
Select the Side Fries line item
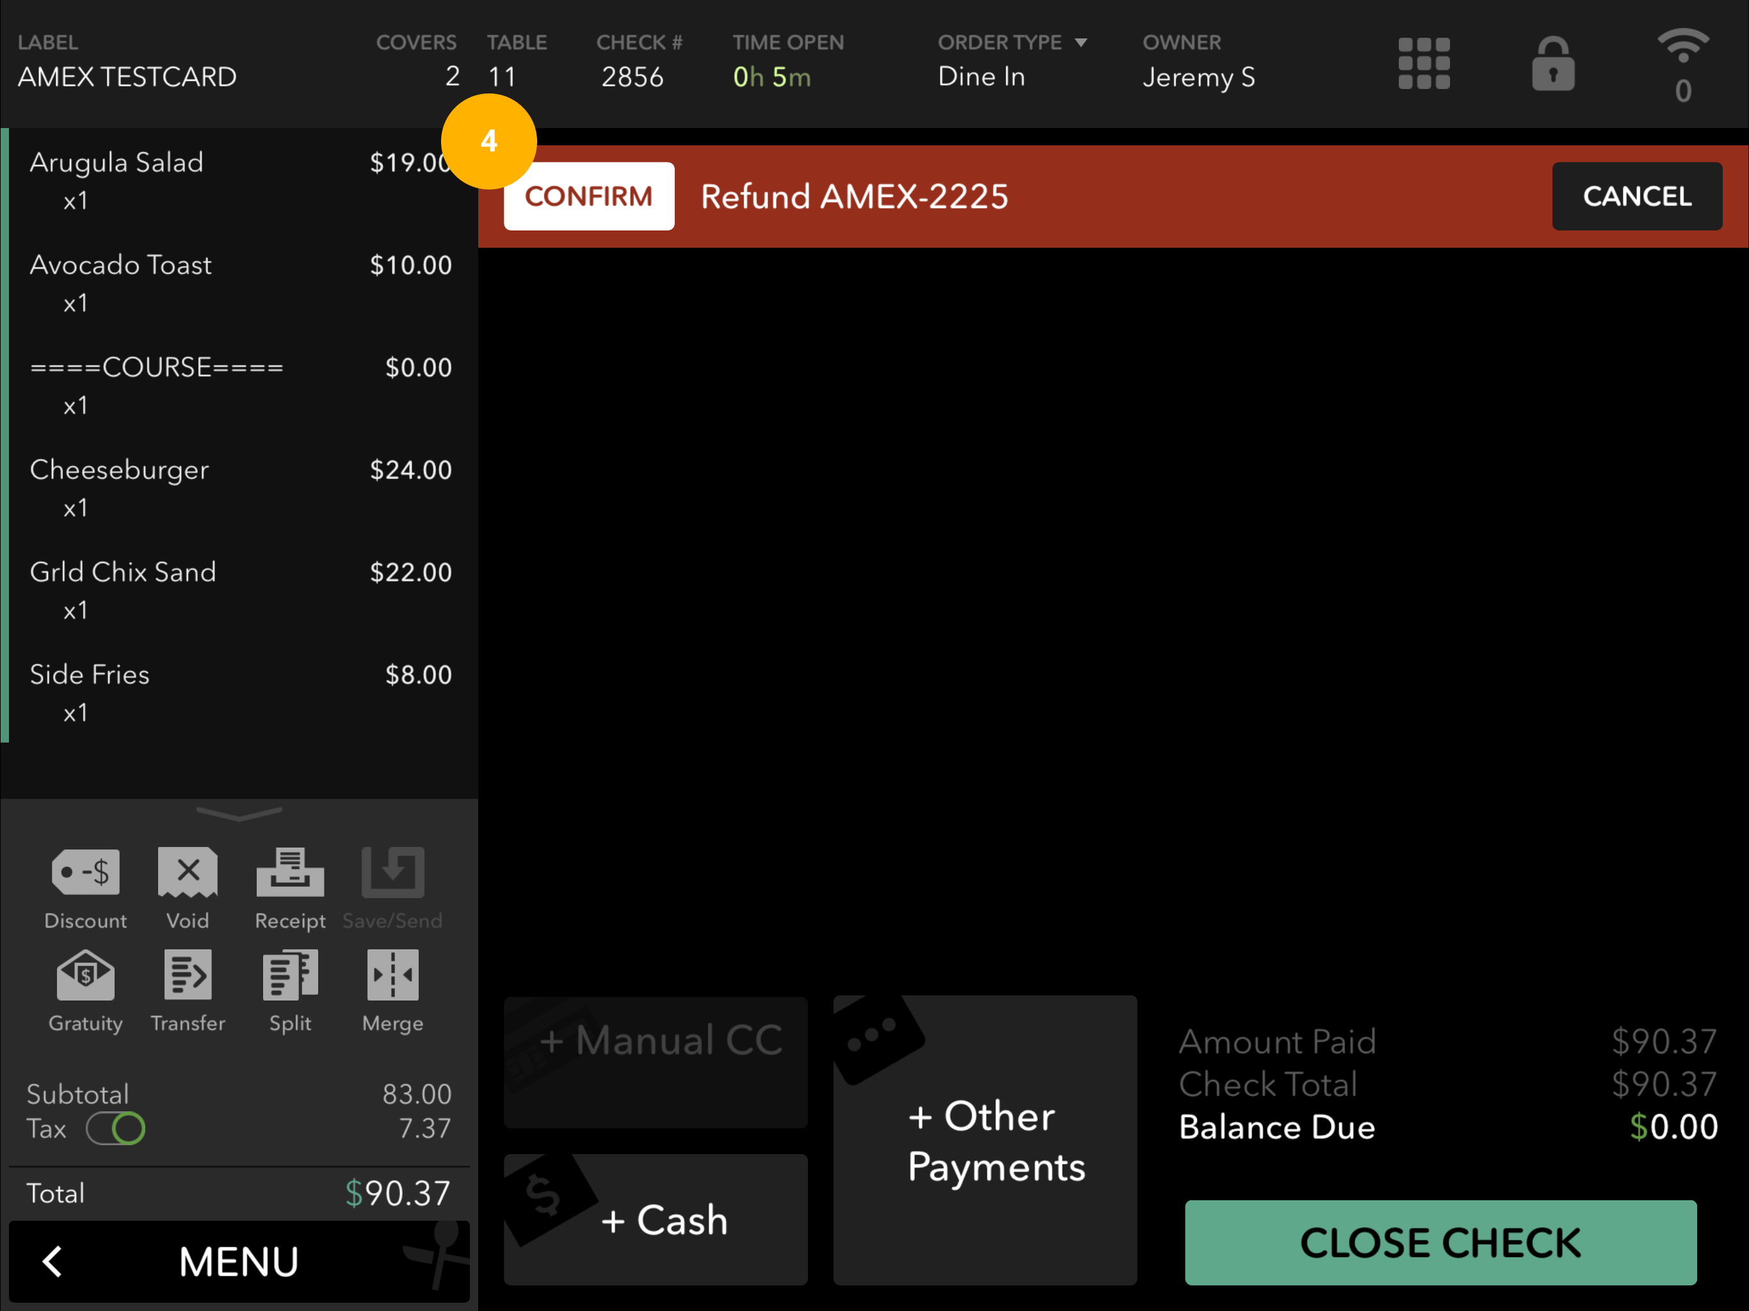tap(240, 693)
